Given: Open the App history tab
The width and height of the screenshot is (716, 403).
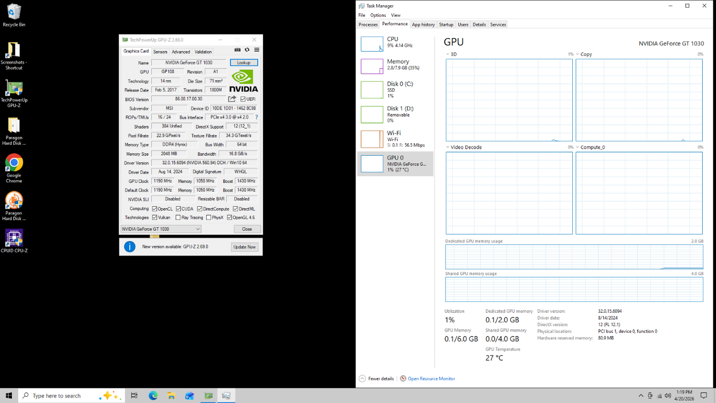Looking at the screenshot, I should [x=424, y=24].
